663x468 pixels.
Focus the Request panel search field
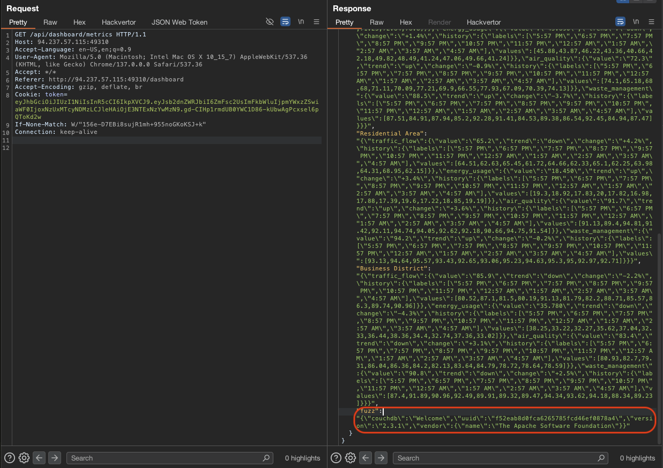(x=169, y=458)
